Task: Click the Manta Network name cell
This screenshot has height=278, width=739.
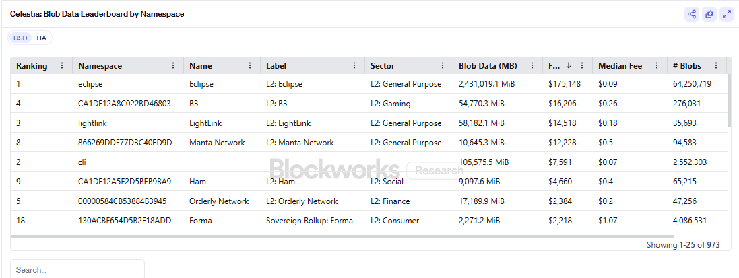Action: [x=218, y=142]
